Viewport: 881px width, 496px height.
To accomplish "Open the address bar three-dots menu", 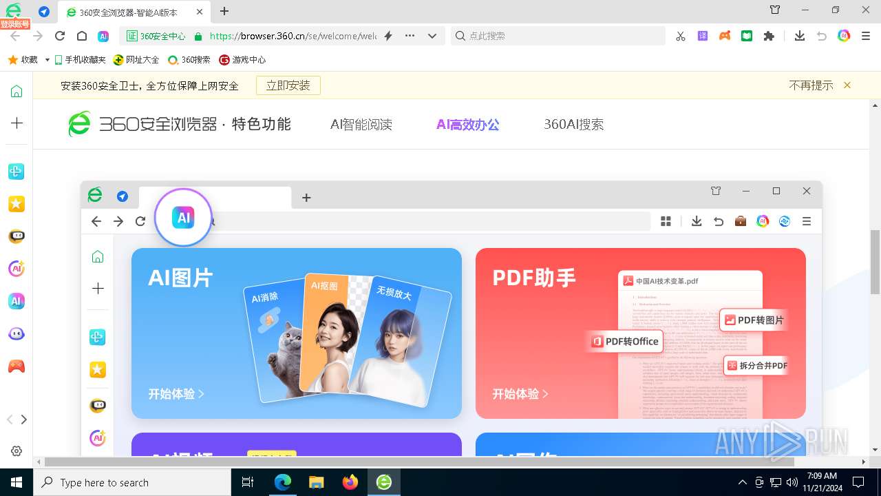I will point(410,36).
